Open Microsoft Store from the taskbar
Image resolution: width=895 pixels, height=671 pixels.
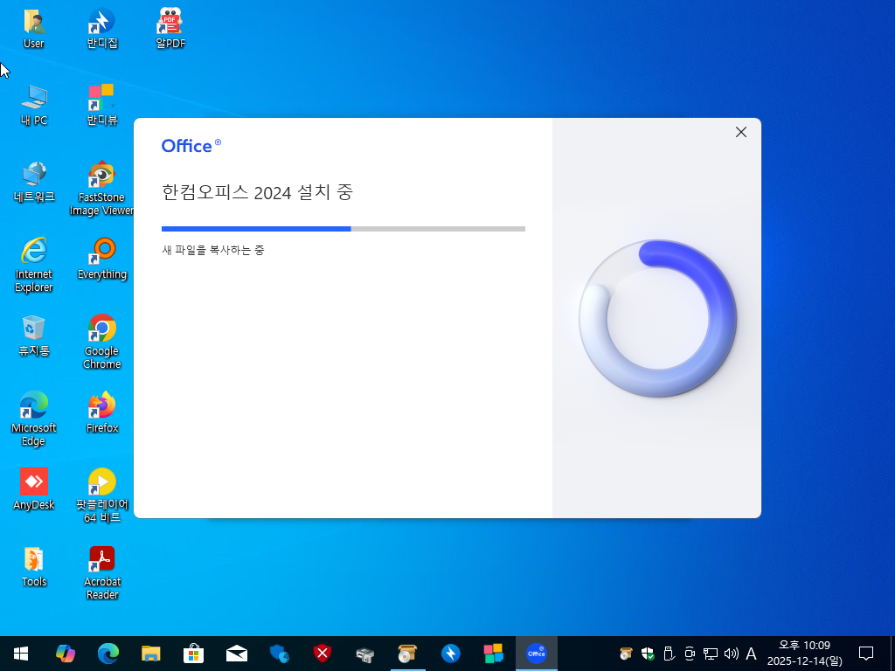click(193, 654)
